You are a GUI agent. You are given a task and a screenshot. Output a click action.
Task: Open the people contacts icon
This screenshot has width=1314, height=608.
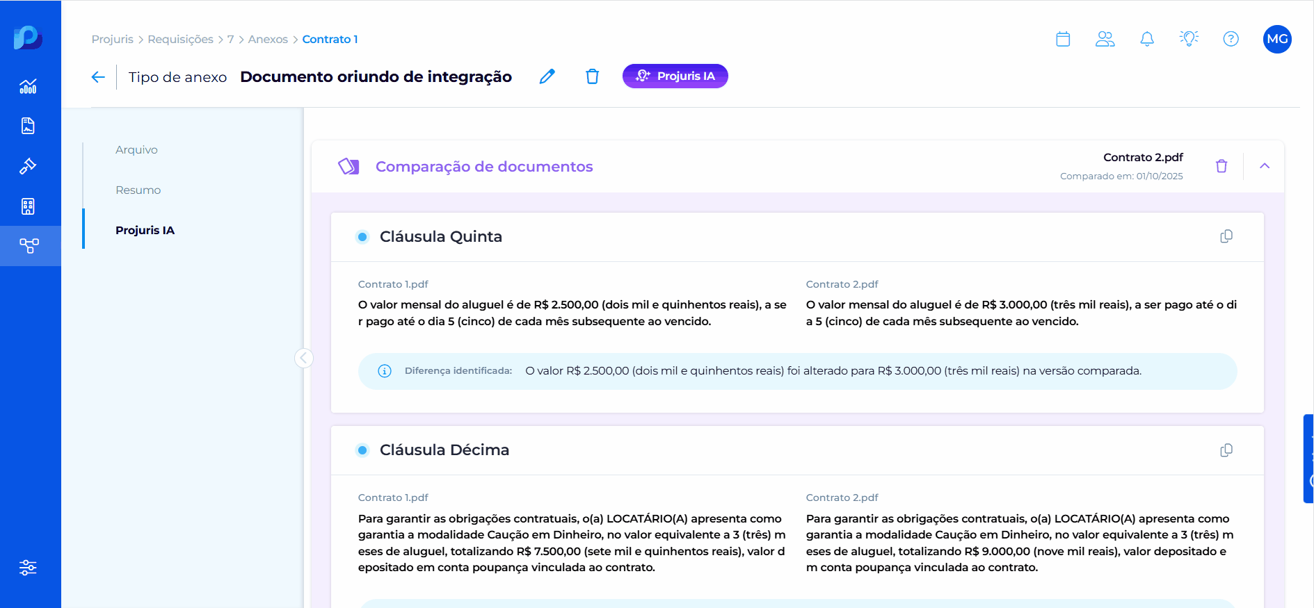[1105, 39]
